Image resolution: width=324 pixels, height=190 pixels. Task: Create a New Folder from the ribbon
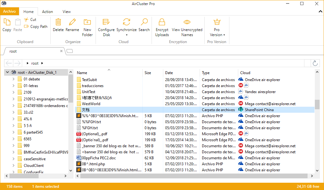pyautogui.click(x=87, y=27)
